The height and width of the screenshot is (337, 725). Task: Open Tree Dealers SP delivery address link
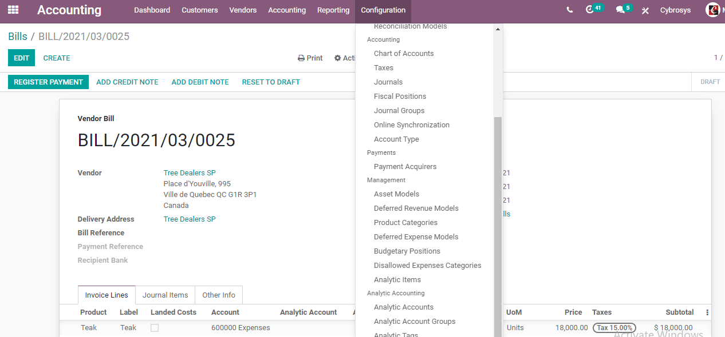190,219
